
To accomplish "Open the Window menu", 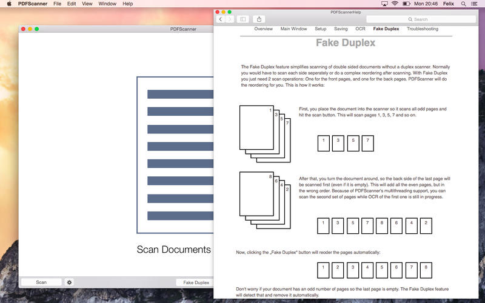I will coord(107,4).
